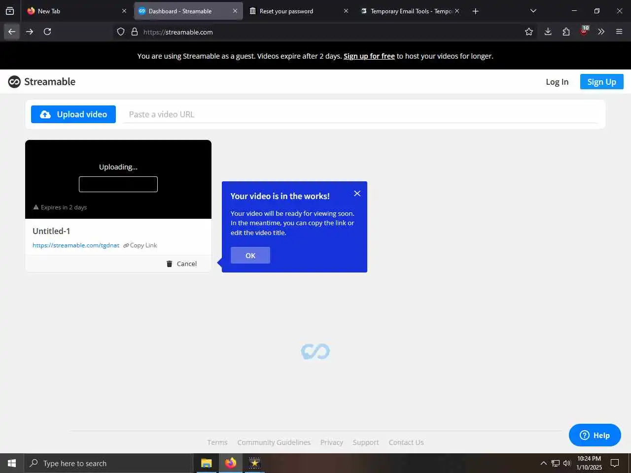
Task: Focus the Paste a video URL field
Action: pyautogui.click(x=360, y=114)
